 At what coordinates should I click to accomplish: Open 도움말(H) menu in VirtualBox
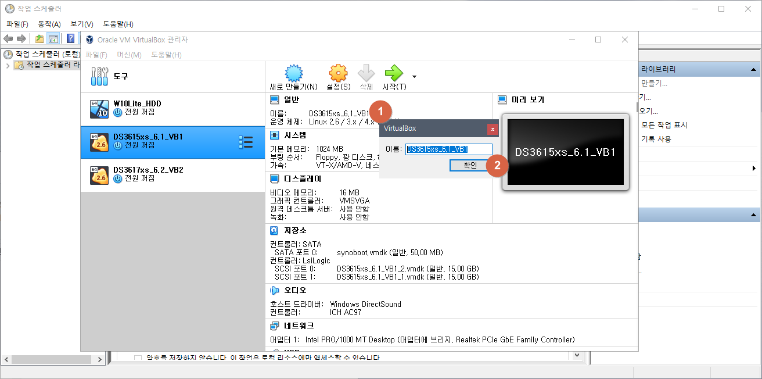[x=167, y=55]
